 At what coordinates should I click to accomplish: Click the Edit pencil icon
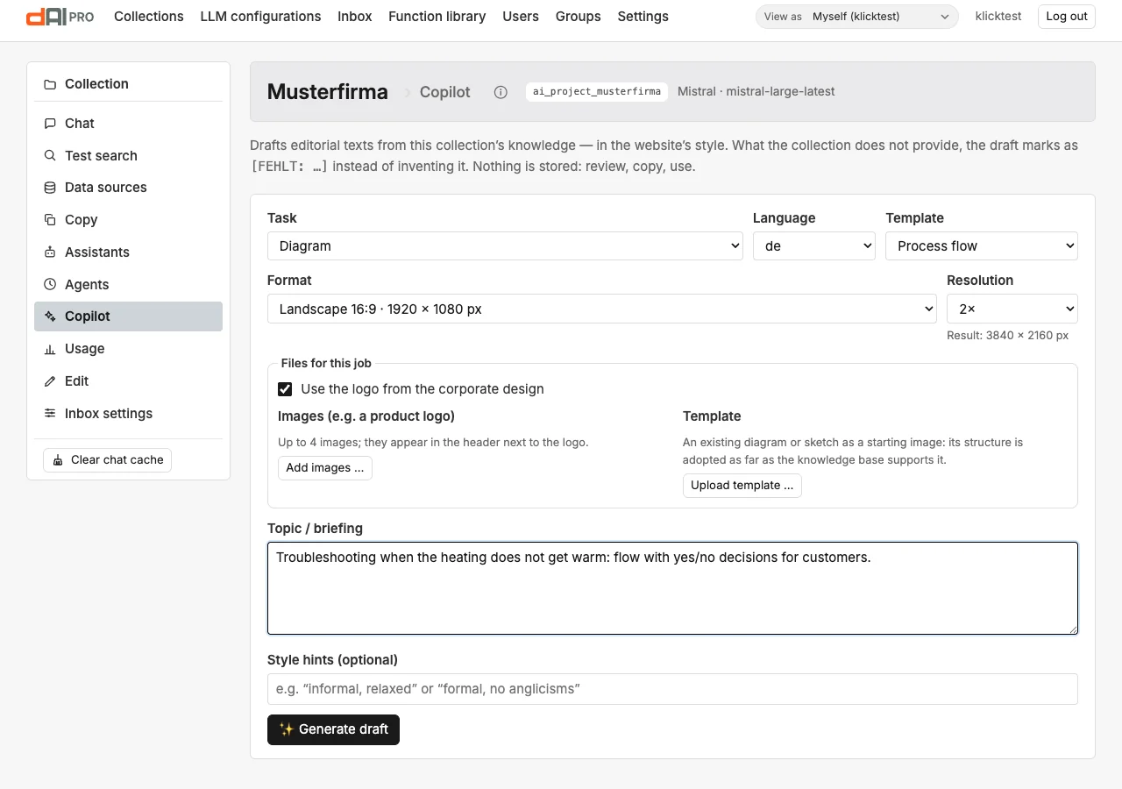pyautogui.click(x=50, y=381)
